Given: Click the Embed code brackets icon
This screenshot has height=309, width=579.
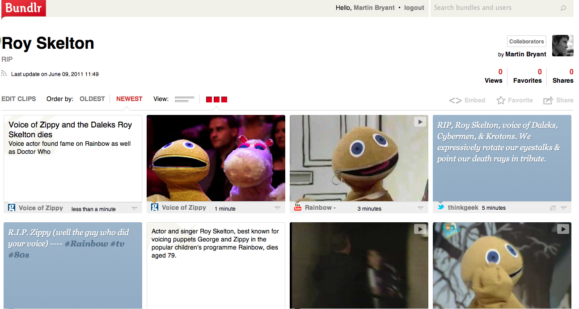Looking at the screenshot, I should [x=455, y=101].
